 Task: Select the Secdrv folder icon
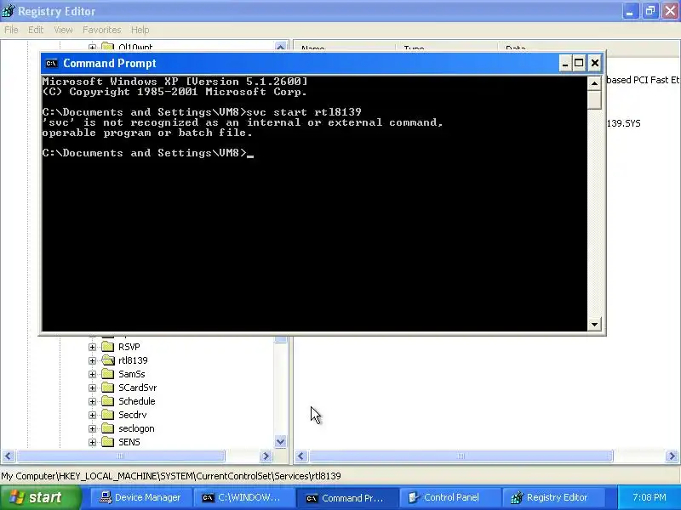click(107, 415)
